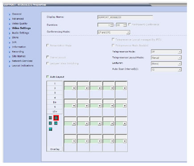Click the Overlay layout button
This screenshot has width=194, height=166.
(55, 149)
